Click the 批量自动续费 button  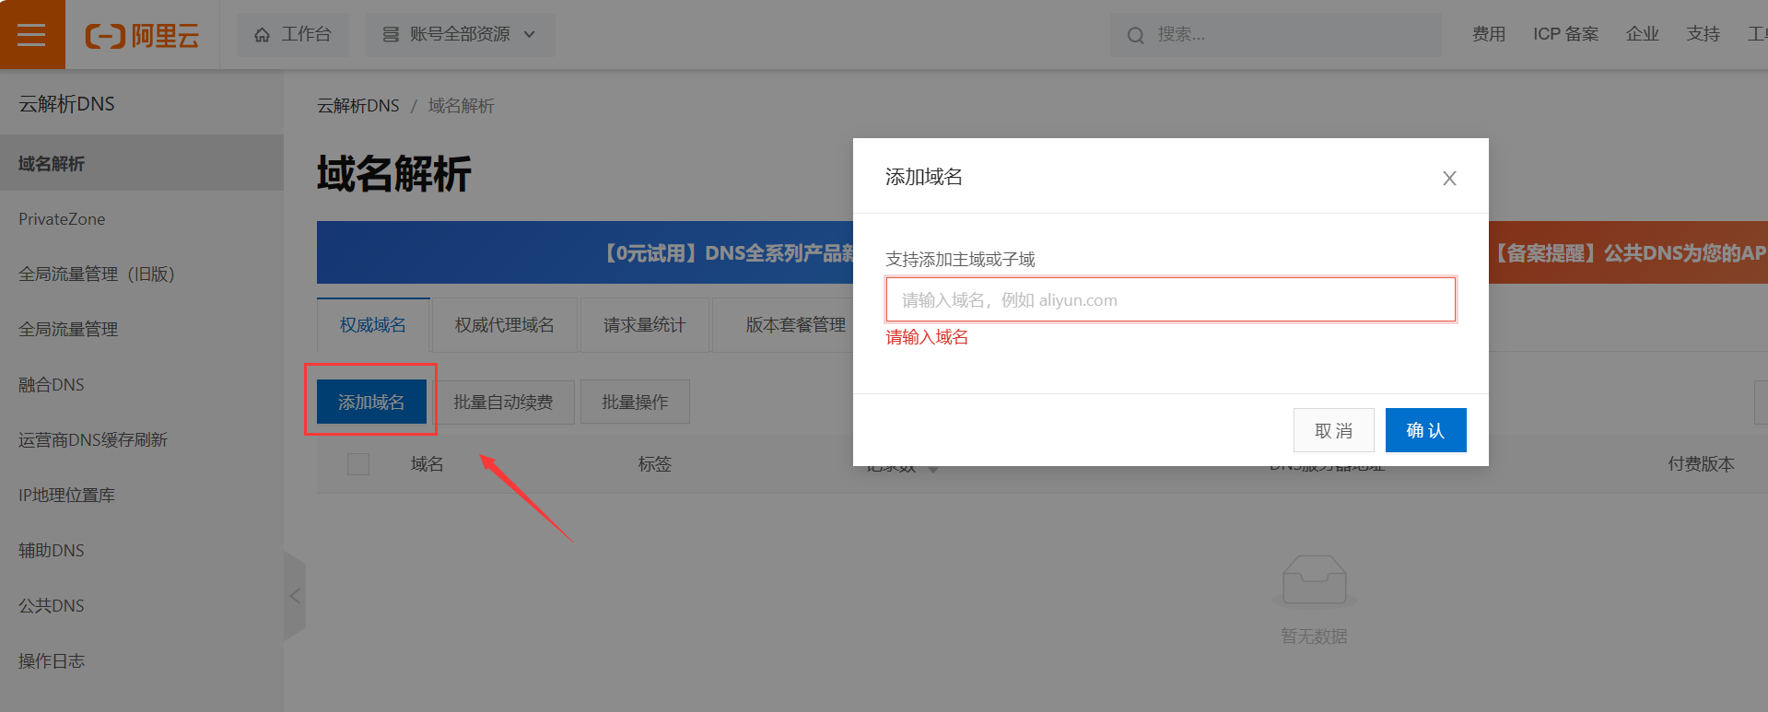[503, 403]
